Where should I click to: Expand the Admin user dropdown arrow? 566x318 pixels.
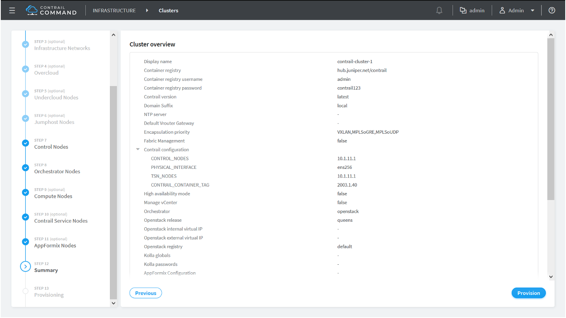[532, 11]
